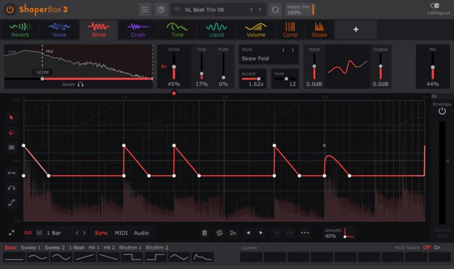Go to next preset arrow
Screen dimensions: 454x269
coord(260,9)
